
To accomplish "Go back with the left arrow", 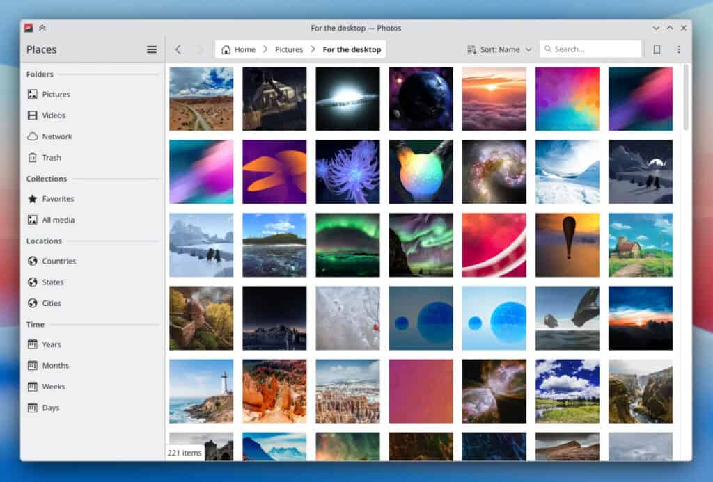I will pos(178,49).
